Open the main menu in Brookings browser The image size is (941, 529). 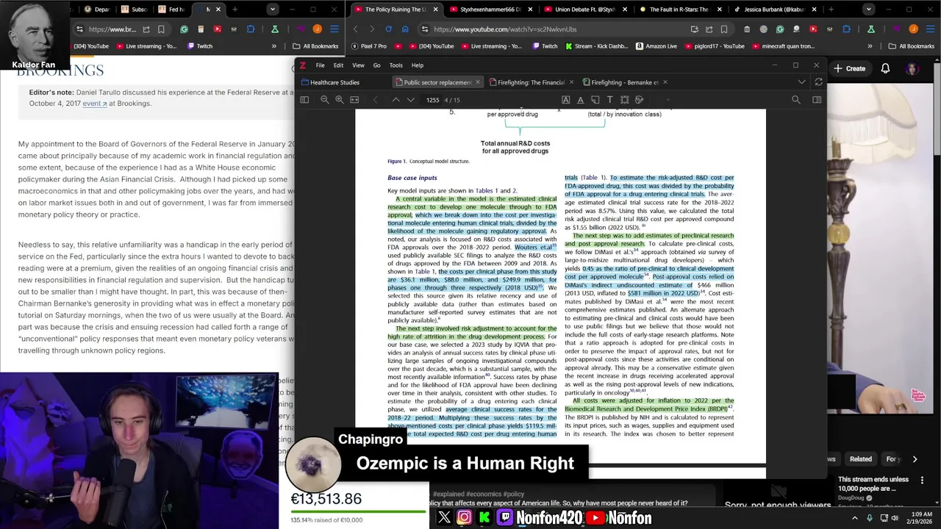pyautogui.click(x=334, y=29)
